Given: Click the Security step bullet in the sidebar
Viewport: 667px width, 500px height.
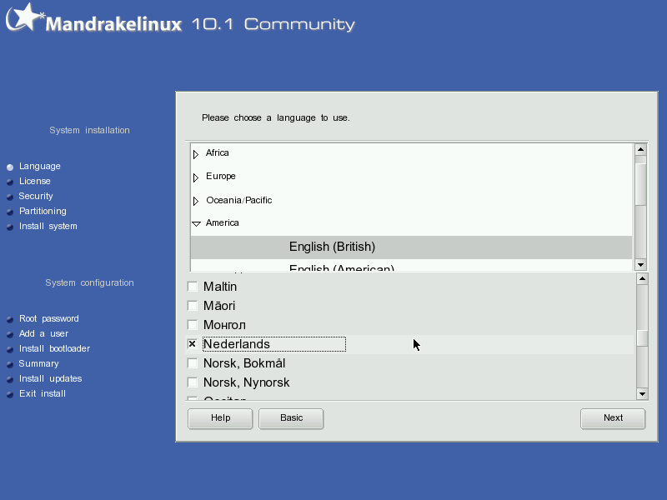Looking at the screenshot, I should [10, 197].
